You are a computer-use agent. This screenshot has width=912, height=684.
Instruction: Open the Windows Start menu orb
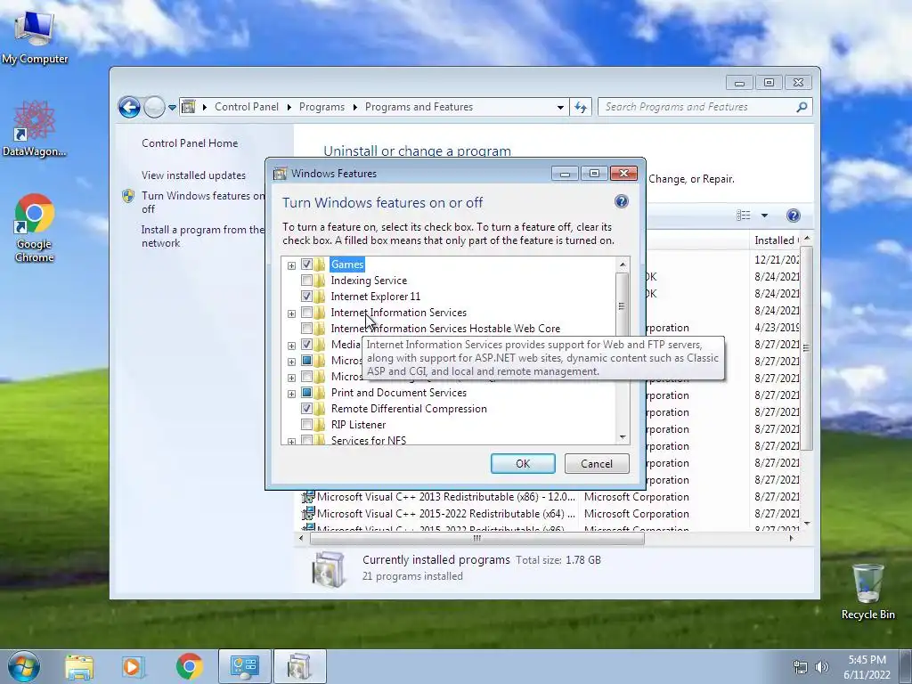click(24, 666)
